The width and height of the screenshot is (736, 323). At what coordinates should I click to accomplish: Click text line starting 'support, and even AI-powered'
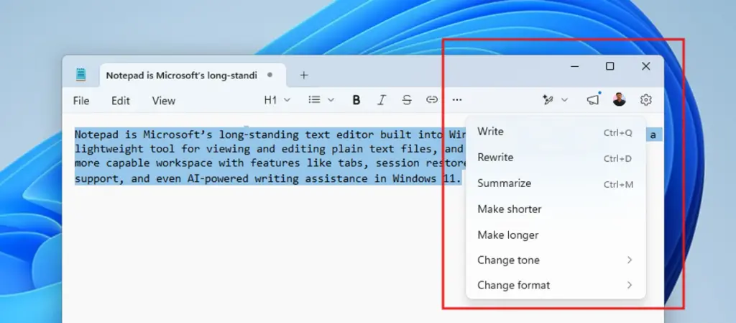(269, 178)
